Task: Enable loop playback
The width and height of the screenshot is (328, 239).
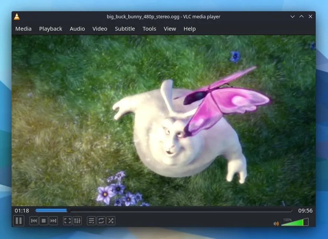Action: 101,221
